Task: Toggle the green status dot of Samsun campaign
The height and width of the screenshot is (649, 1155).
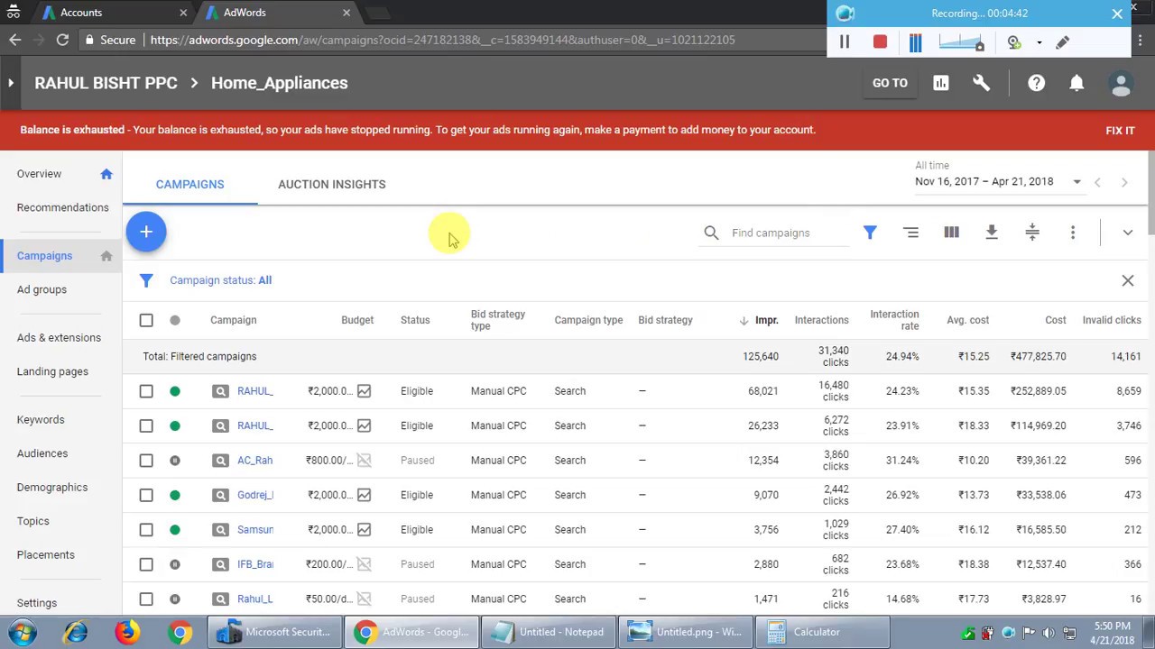Action: click(175, 530)
